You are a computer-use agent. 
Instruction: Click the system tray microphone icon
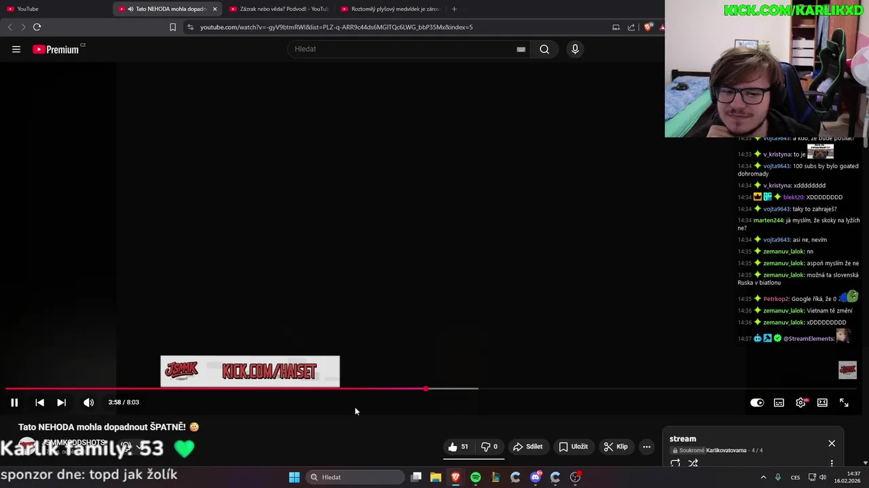click(778, 477)
